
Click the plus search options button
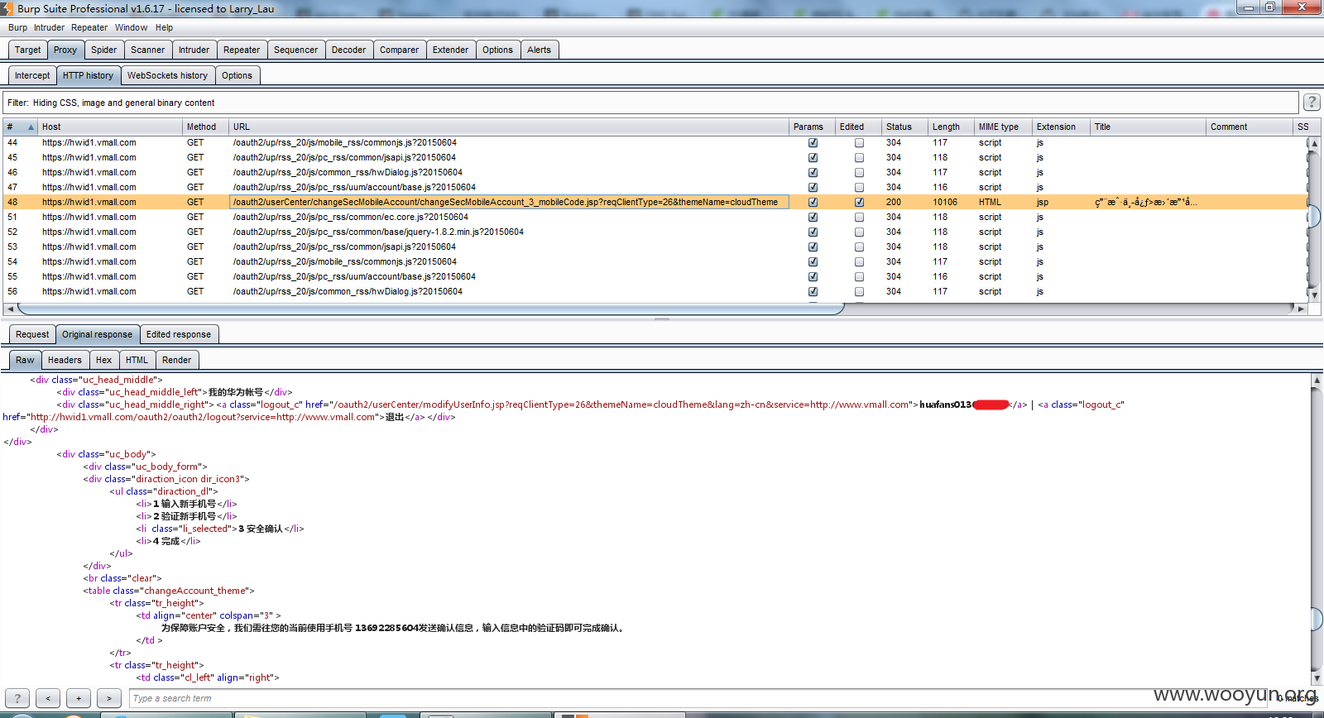[79, 698]
